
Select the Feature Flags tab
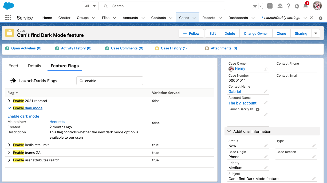tap(65, 66)
